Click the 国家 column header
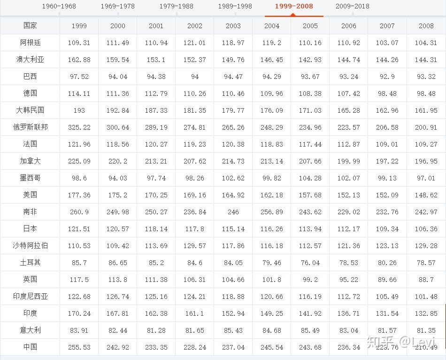The height and width of the screenshot is (360, 446). [x=30, y=26]
